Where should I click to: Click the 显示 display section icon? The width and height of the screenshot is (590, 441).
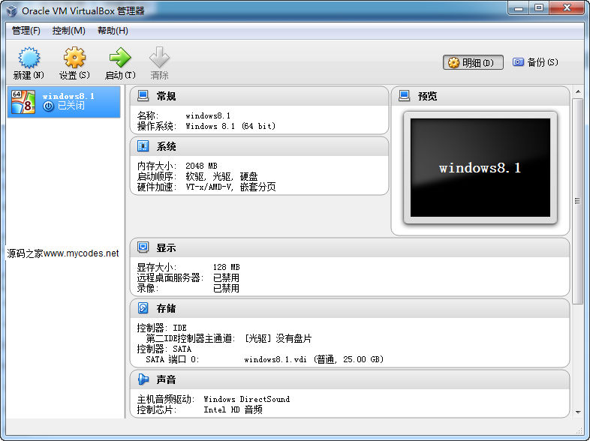coord(143,247)
